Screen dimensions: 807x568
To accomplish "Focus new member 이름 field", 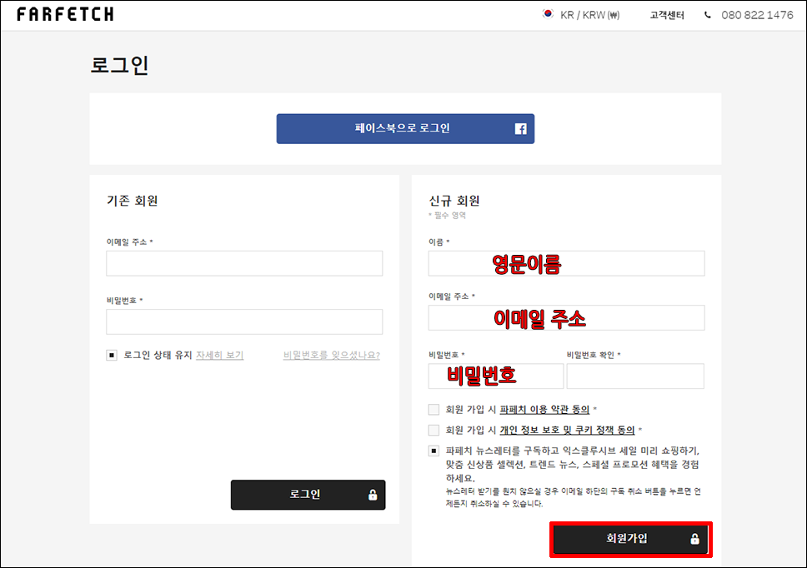I will click(566, 263).
